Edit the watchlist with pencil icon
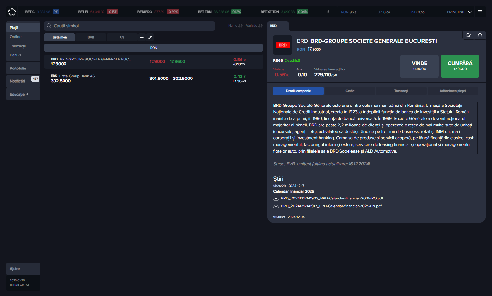Screen dimensions: 492x296 coord(150,37)
